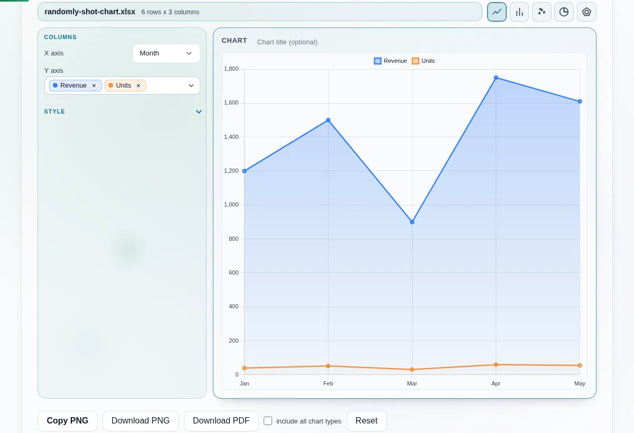Click the Units data point for Apr
The height and width of the screenshot is (433, 634).
(x=496, y=364)
